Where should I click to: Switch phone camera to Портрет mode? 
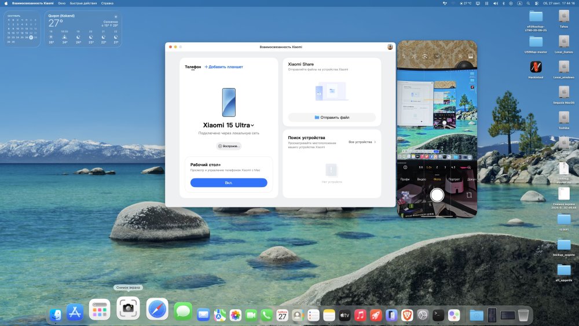click(454, 179)
